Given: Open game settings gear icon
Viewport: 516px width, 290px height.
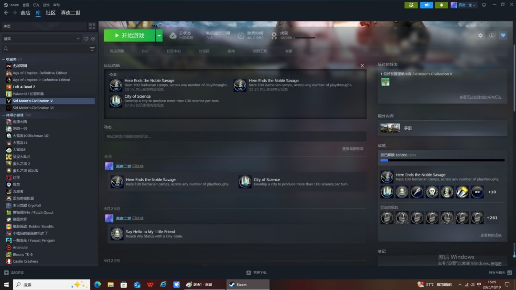Looking at the screenshot, I should pos(481,35).
